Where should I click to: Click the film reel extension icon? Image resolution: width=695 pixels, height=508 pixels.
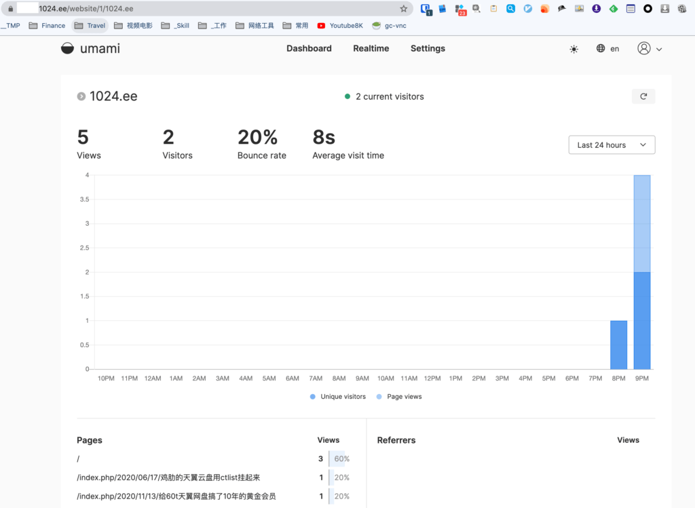pyautogui.click(x=681, y=8)
